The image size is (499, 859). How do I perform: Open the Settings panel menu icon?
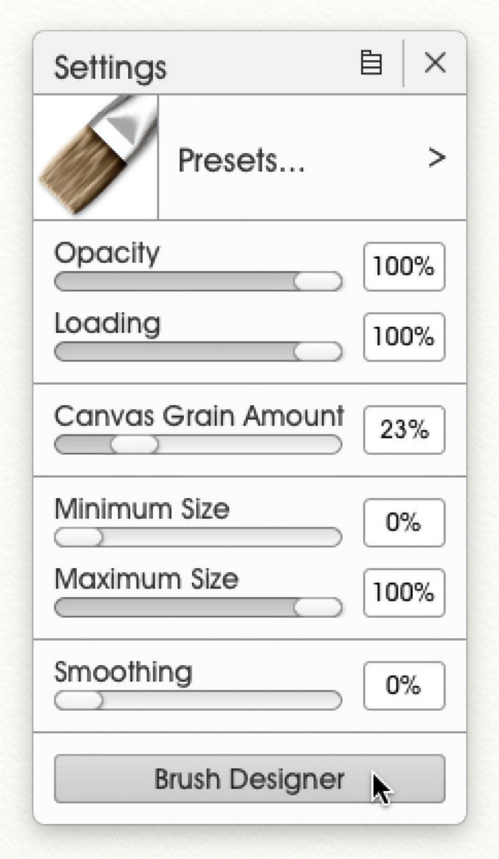371,63
